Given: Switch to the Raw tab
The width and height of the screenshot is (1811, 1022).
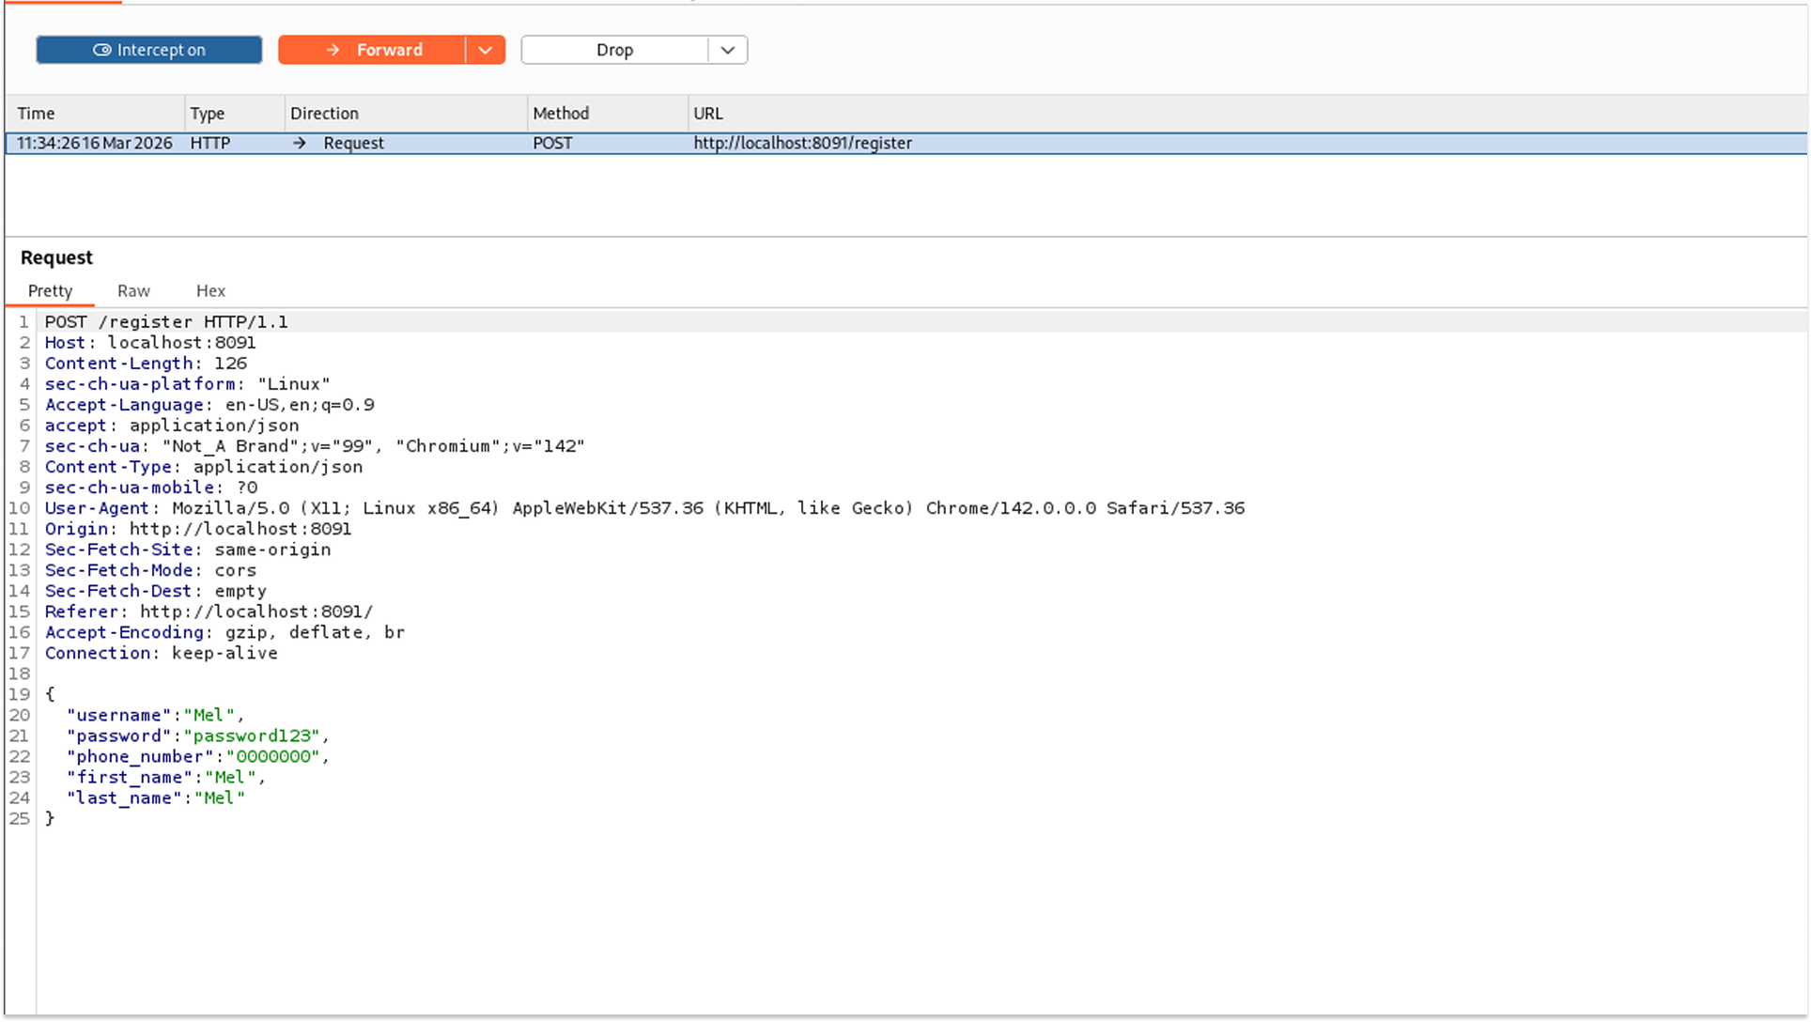Looking at the screenshot, I should coord(133,291).
